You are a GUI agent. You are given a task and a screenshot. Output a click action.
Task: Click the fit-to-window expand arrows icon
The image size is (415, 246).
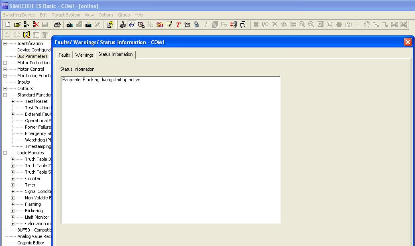pyautogui.click(x=330, y=25)
